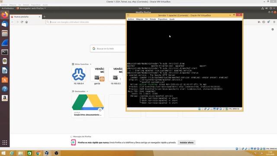Open Firefox from the Ubuntu dock

(5, 15)
